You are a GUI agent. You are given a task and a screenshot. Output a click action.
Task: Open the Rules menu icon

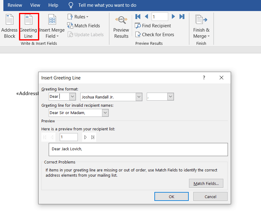(77, 17)
